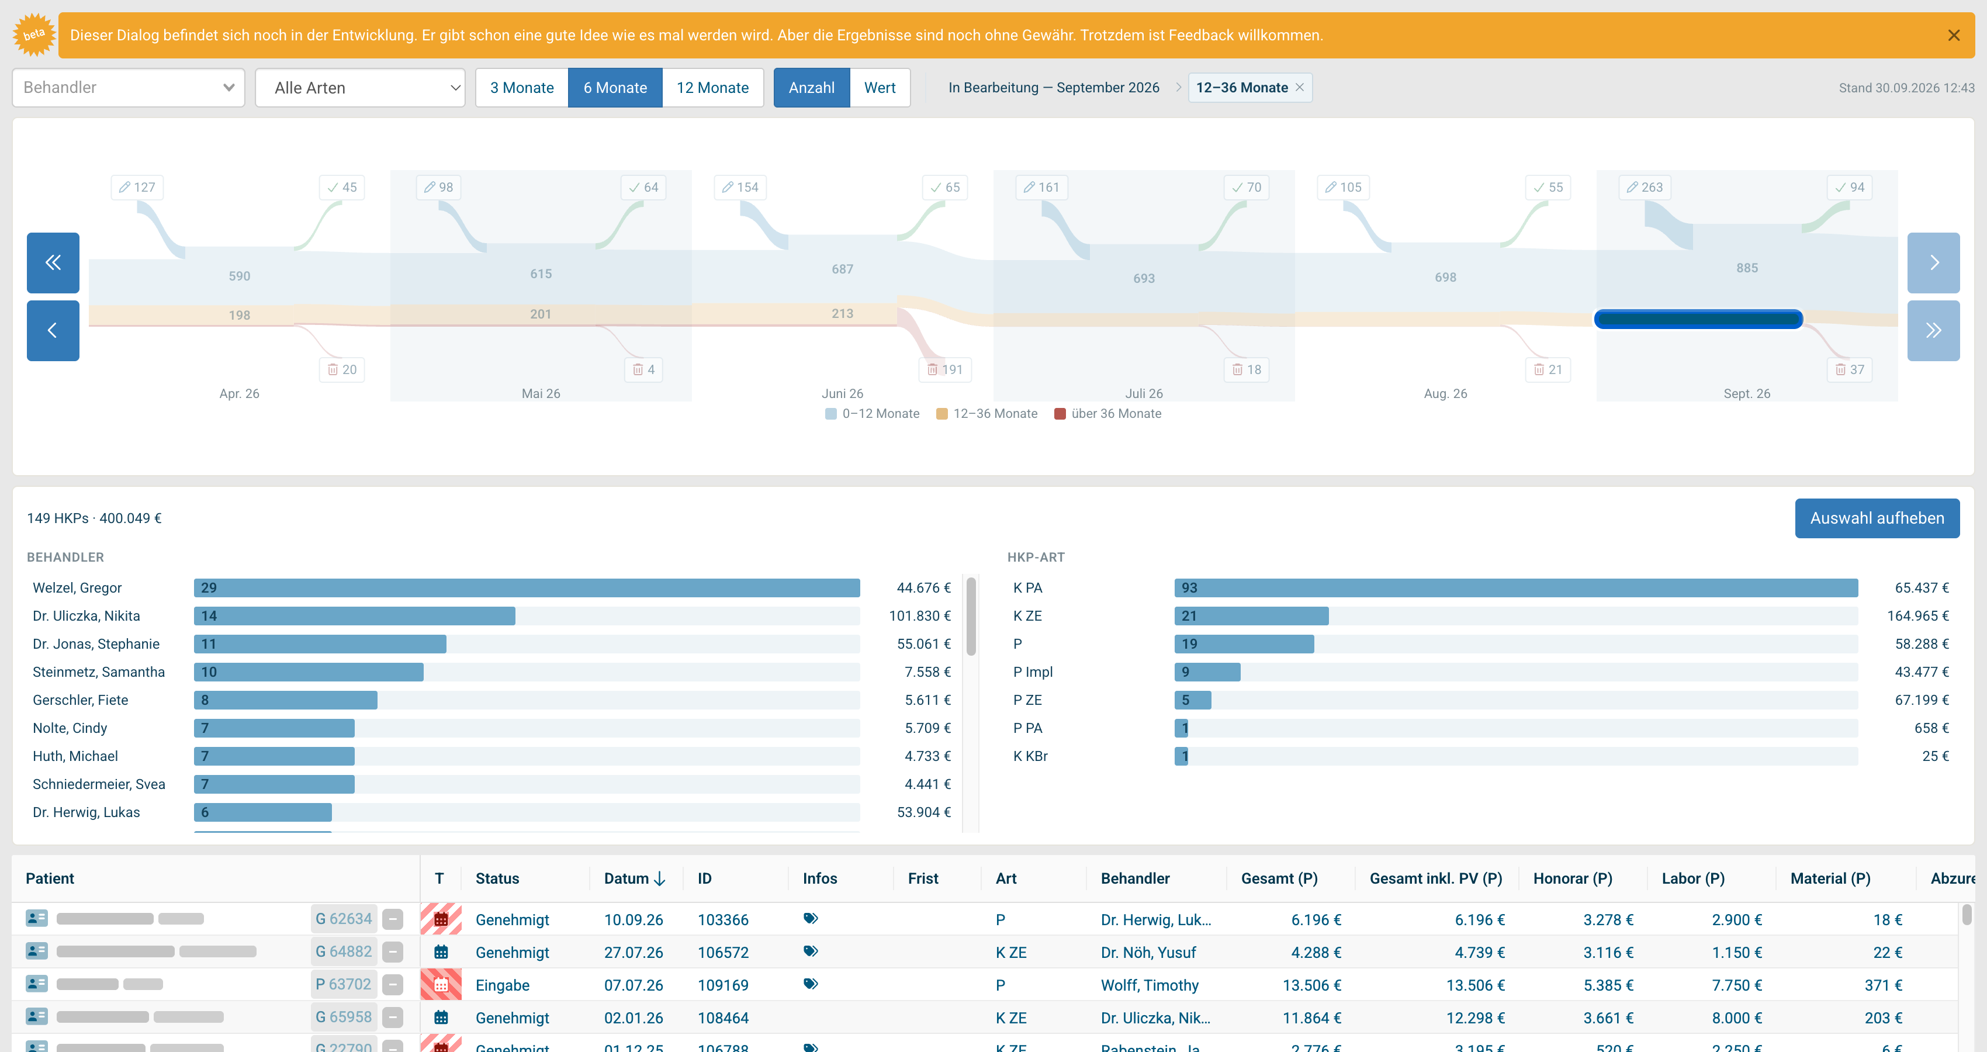Jump to latest months with double-right arrow

(x=1933, y=330)
